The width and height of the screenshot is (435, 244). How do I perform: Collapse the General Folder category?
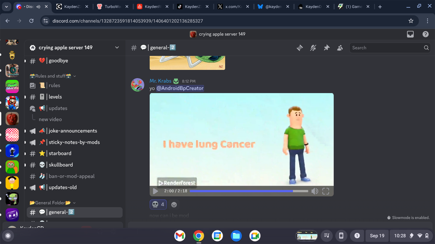click(x=53, y=203)
